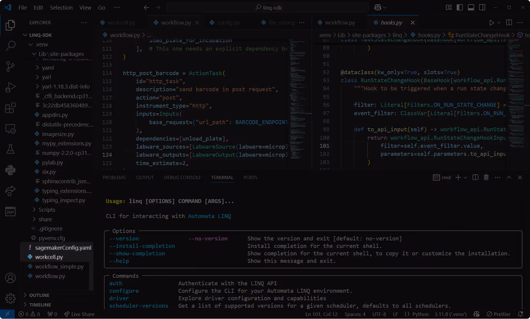530x319 pixels.
Task: Open the Selection menu
Action: 61,7
